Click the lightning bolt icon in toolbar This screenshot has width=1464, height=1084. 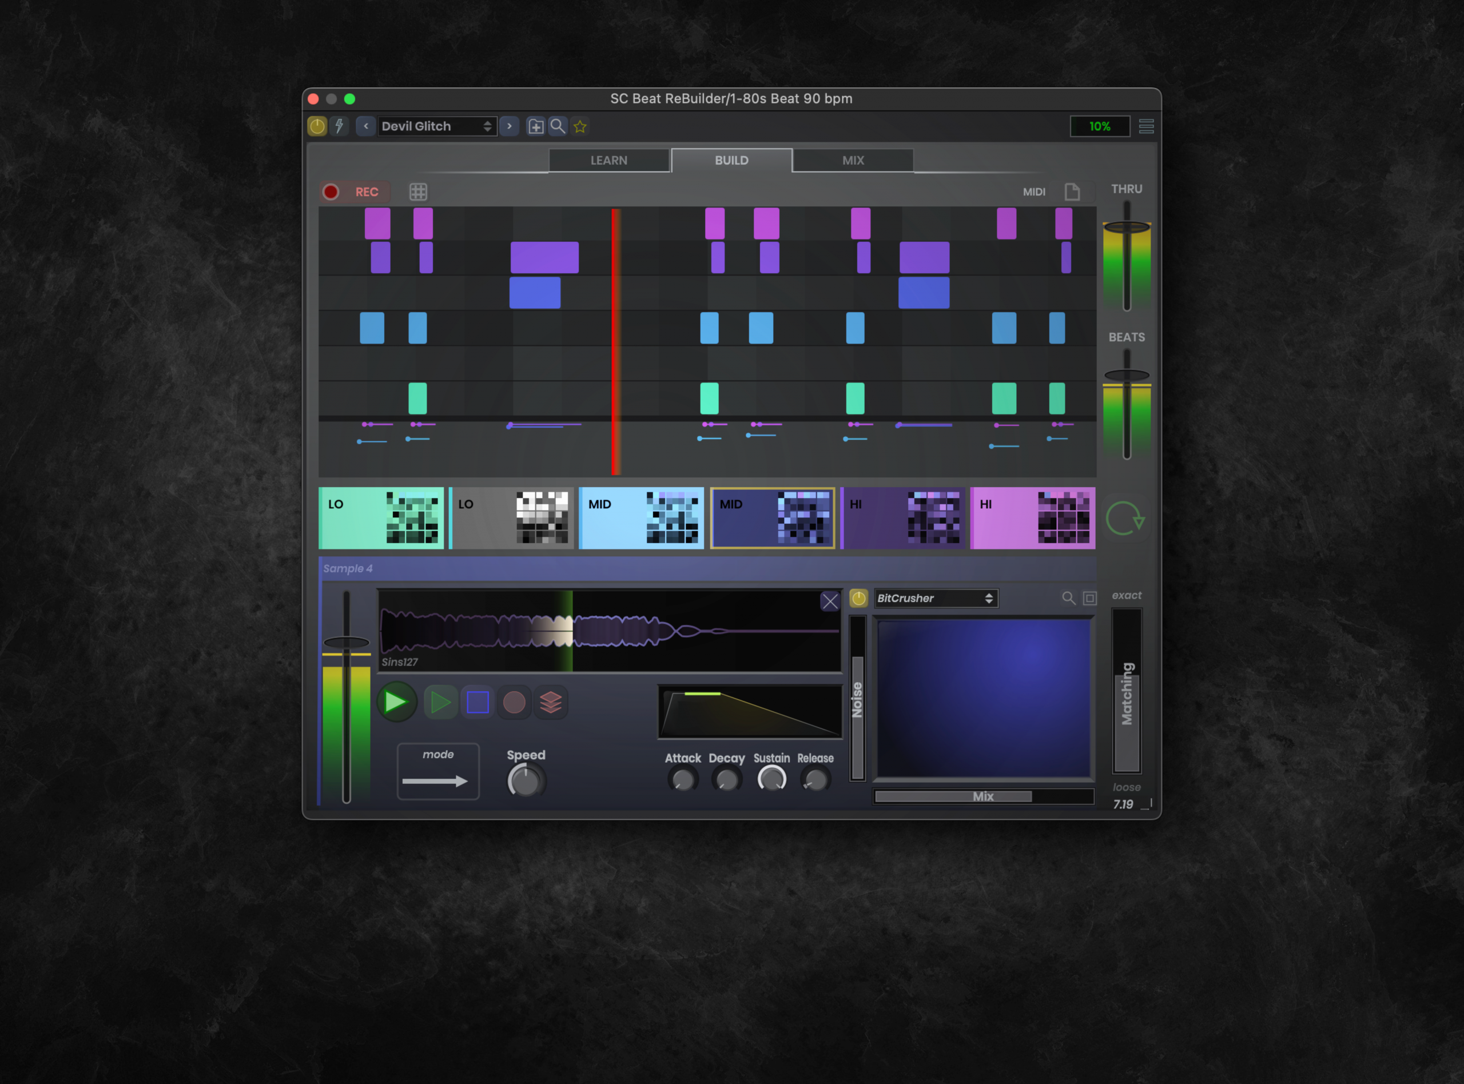click(x=339, y=126)
